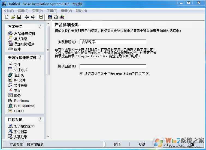Open the 页面(P) menu

[37, 11]
